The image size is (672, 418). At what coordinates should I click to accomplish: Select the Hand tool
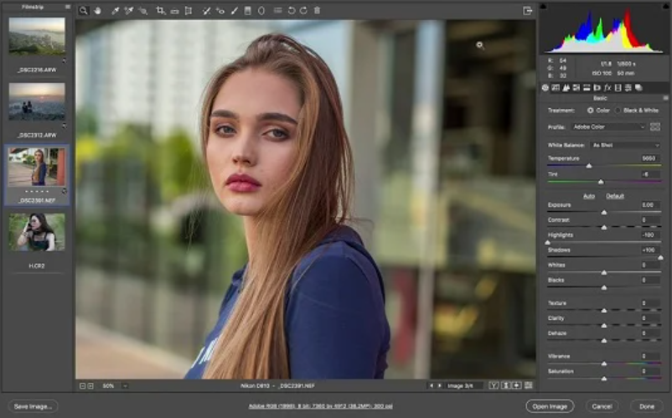click(98, 11)
